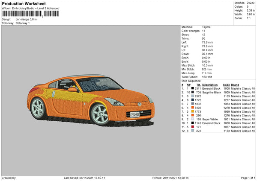Click the Tajima machine value
This screenshot has width=257, height=181.
click(x=206, y=27)
